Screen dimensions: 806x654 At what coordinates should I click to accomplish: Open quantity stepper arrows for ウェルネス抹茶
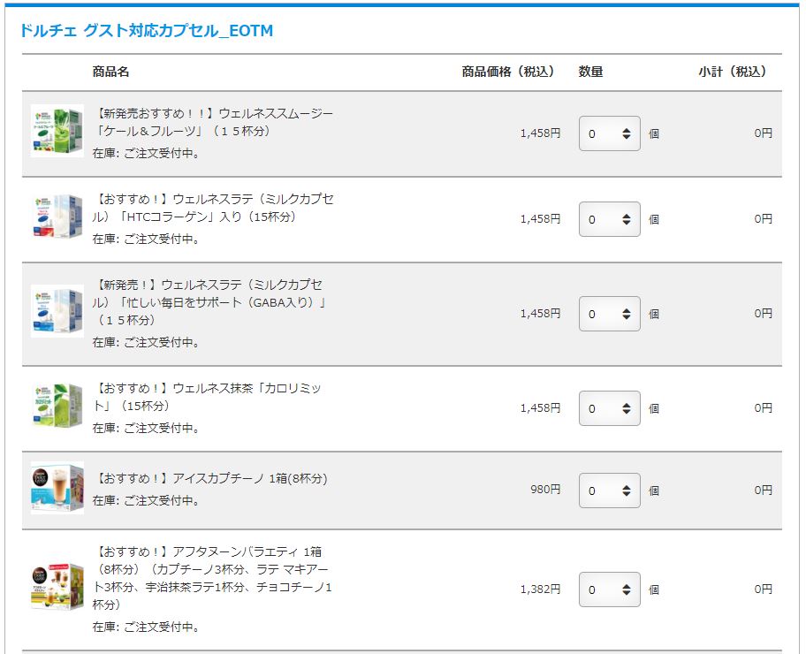pyautogui.click(x=626, y=408)
